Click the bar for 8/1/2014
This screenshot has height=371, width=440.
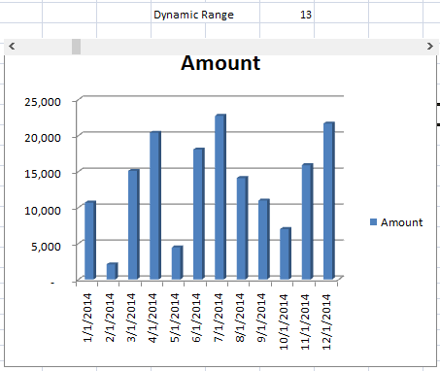click(242, 228)
